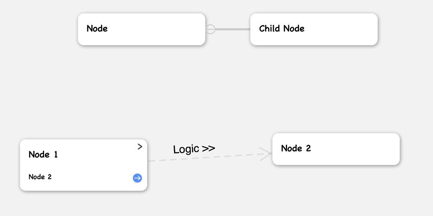Select the "Logic >>" link label
The image size is (433, 216).
point(194,149)
